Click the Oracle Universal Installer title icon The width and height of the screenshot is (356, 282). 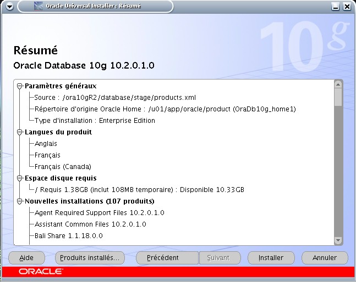coord(38,6)
